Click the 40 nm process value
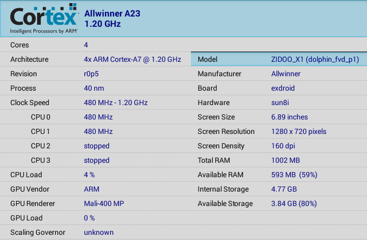The height and width of the screenshot is (240, 367). 94,88
